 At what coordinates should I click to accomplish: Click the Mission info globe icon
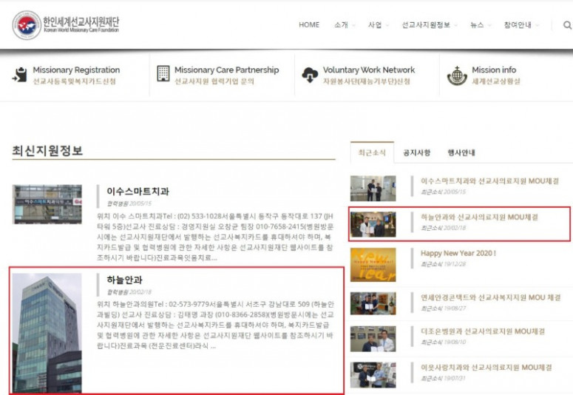tap(457, 75)
